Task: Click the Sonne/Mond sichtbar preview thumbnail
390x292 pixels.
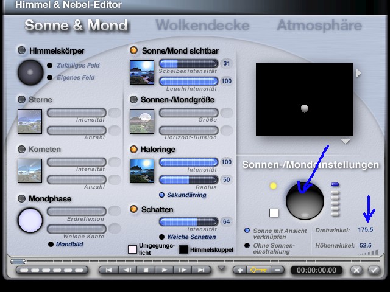Action: (142, 72)
